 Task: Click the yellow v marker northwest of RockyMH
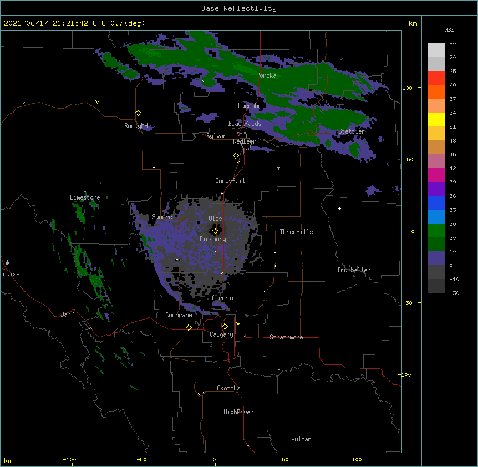tap(97, 102)
